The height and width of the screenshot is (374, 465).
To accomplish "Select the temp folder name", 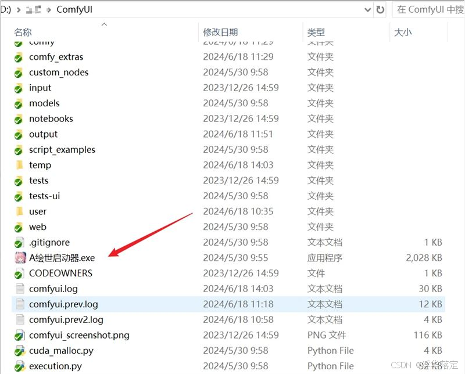I will [x=40, y=166].
